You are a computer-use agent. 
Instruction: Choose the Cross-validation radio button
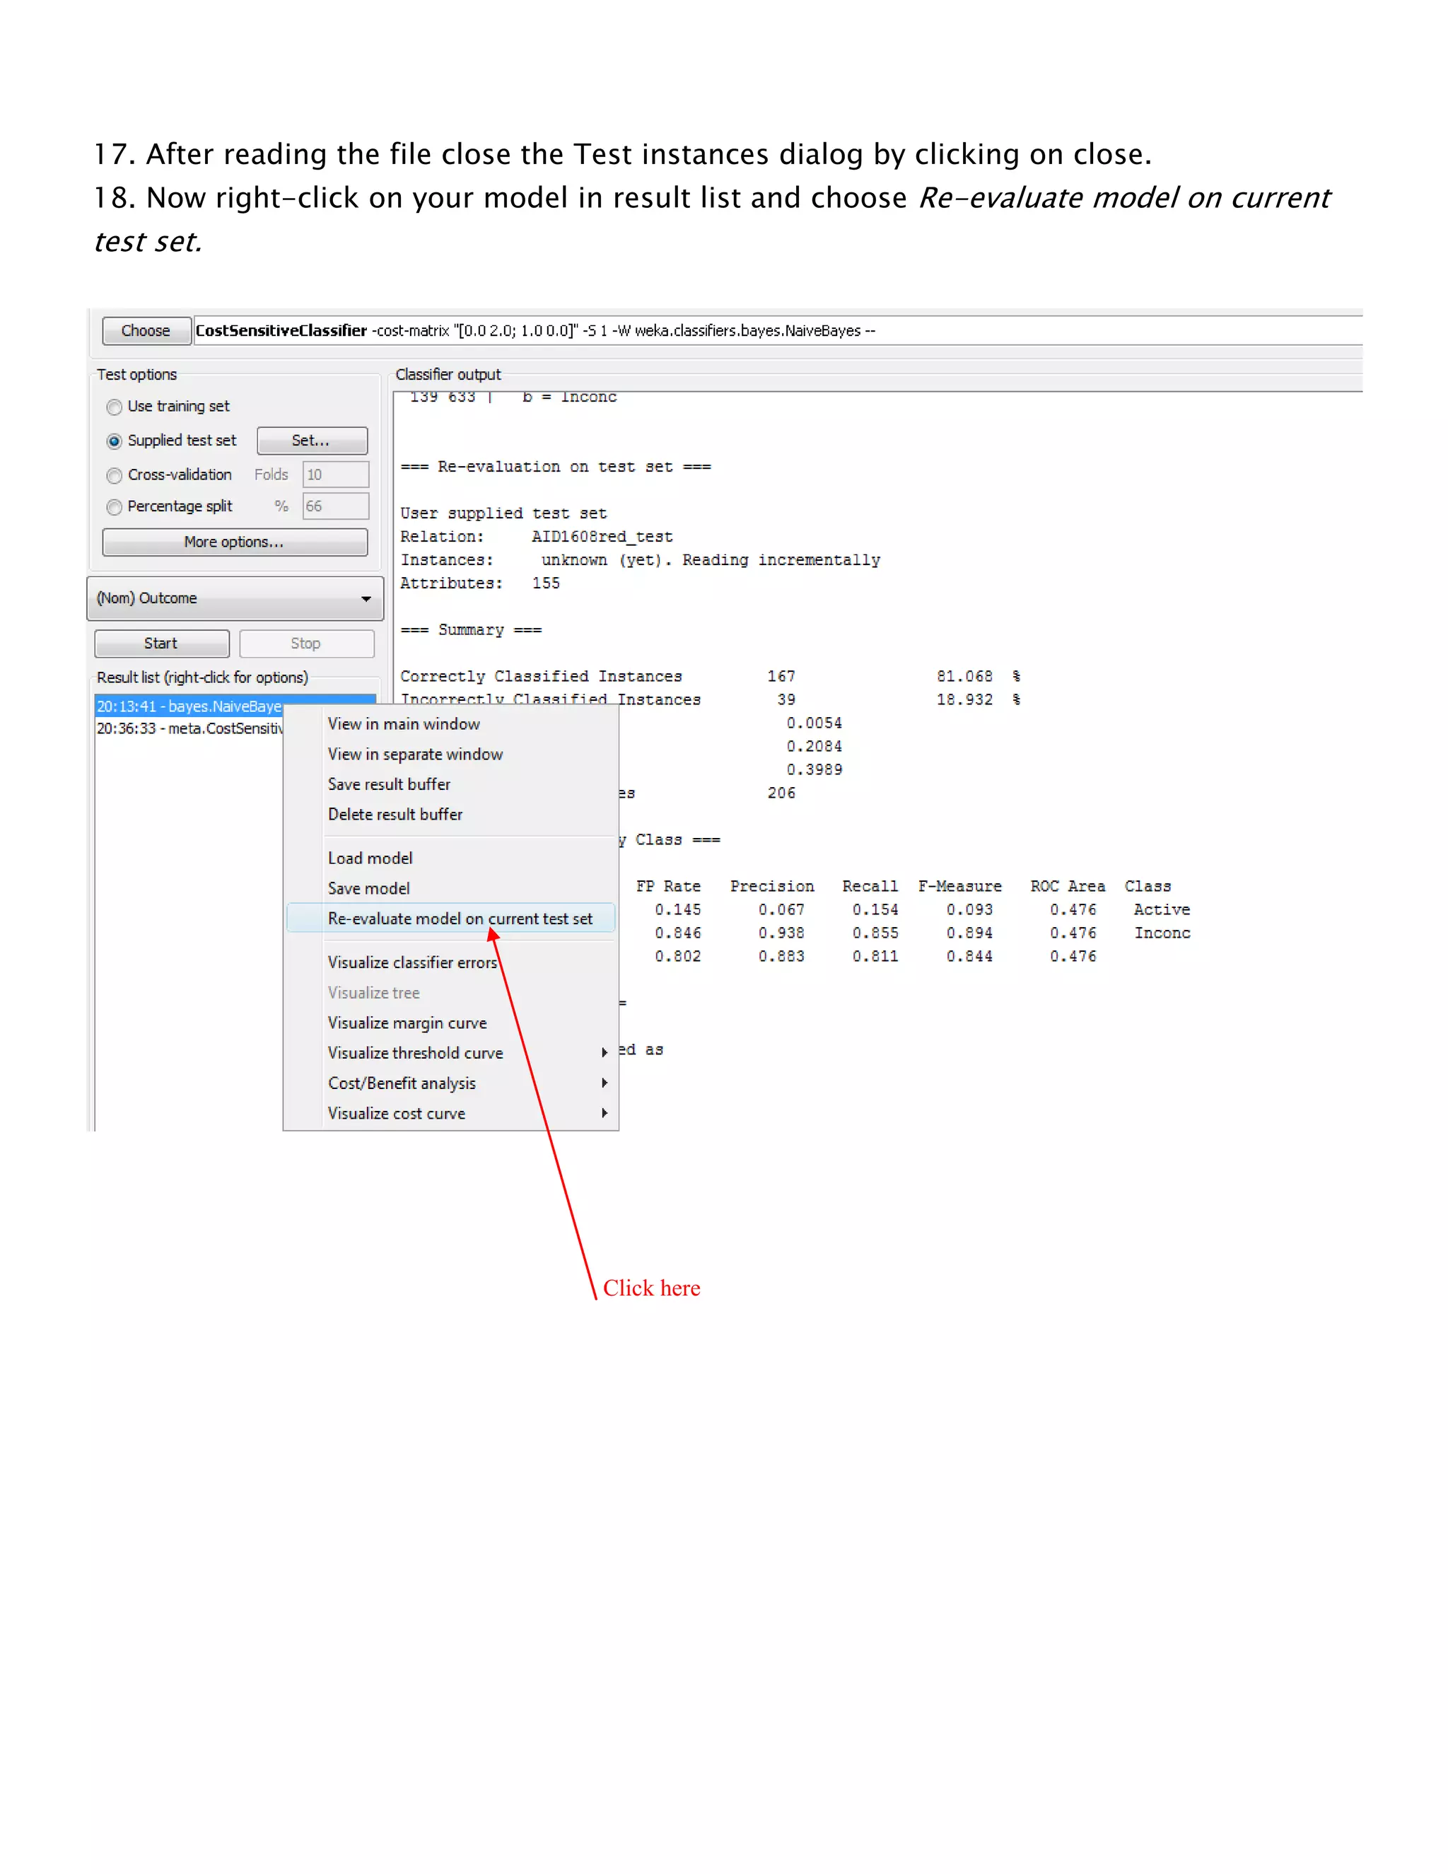[114, 475]
